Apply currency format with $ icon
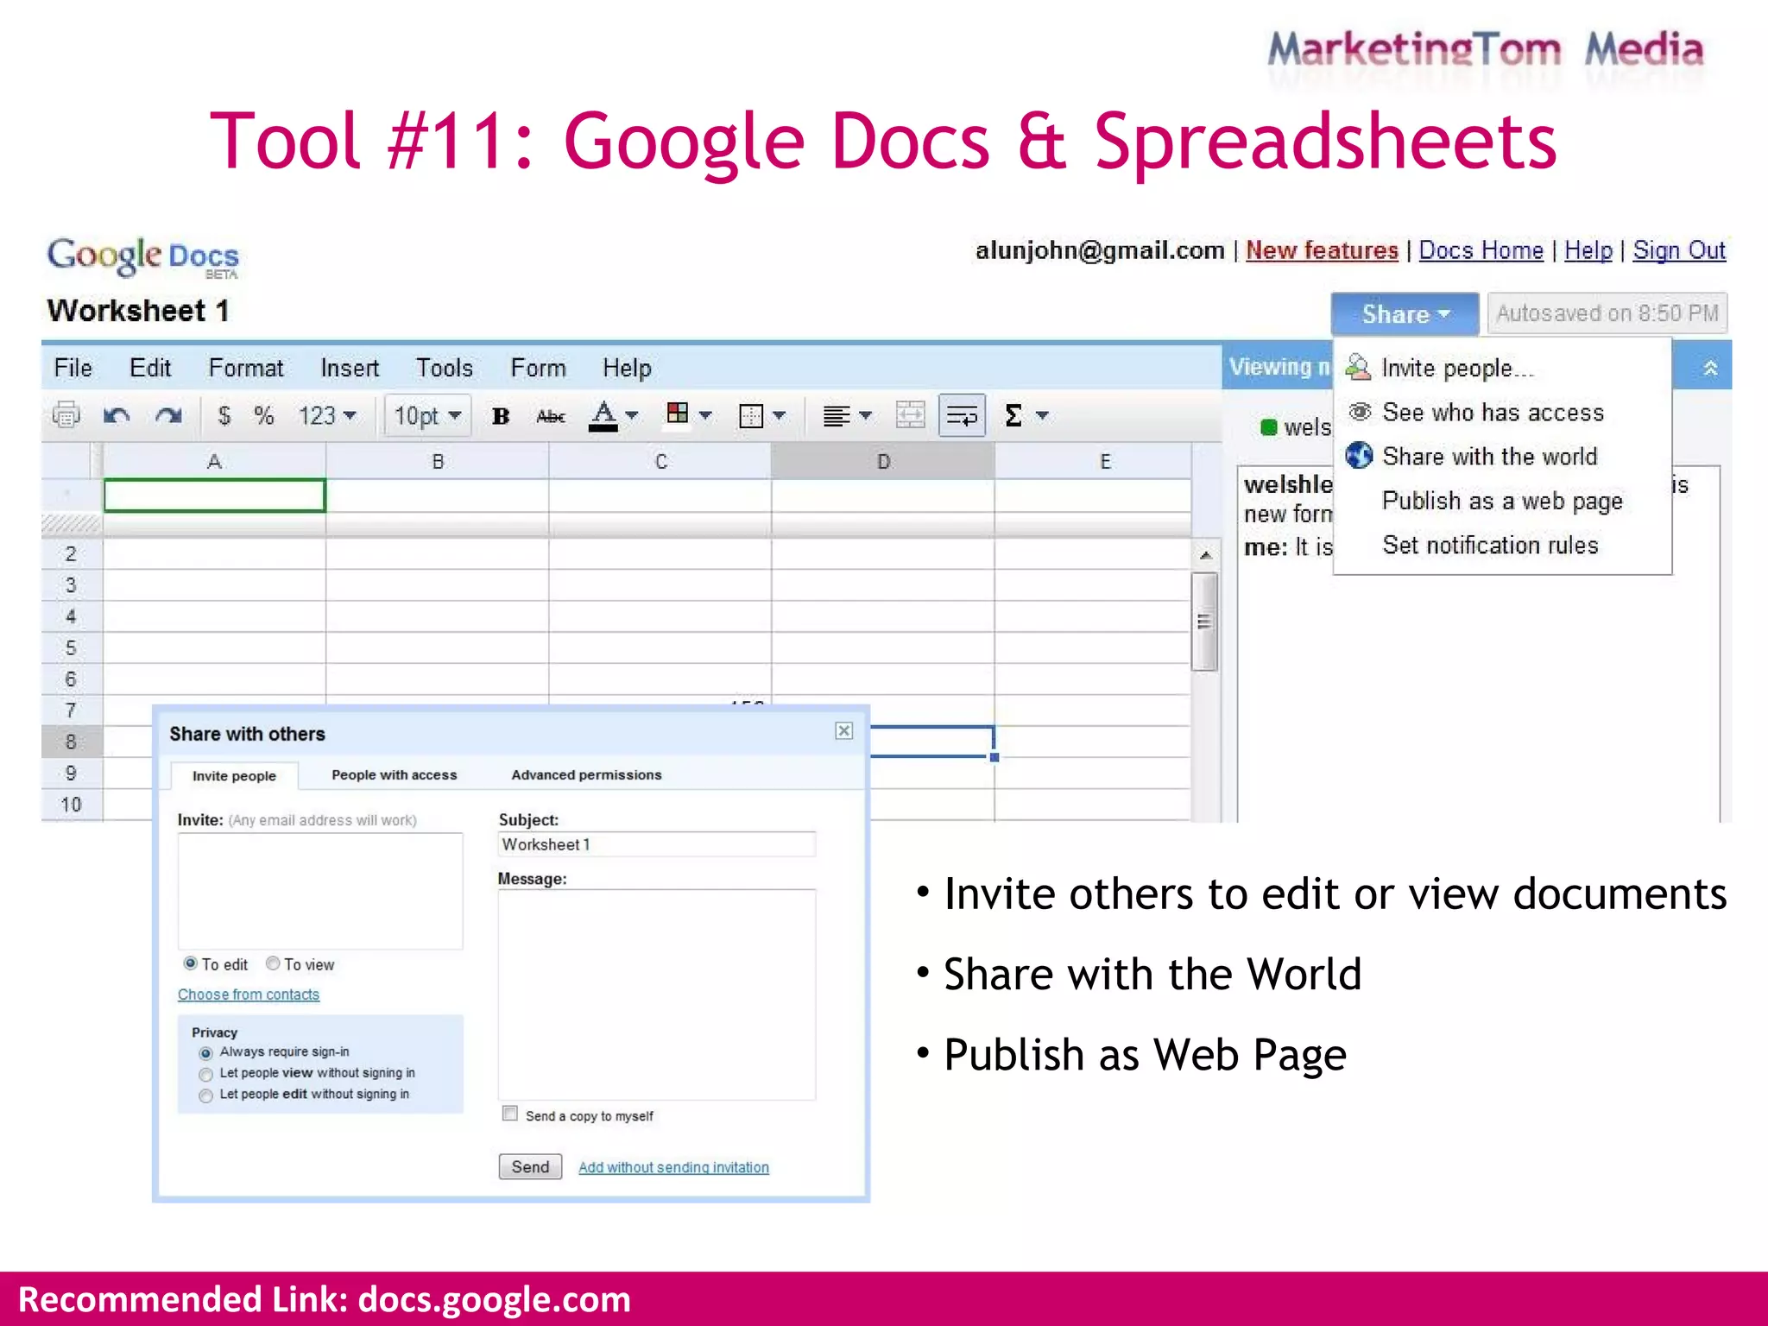Image resolution: width=1768 pixels, height=1326 pixels. 224,416
